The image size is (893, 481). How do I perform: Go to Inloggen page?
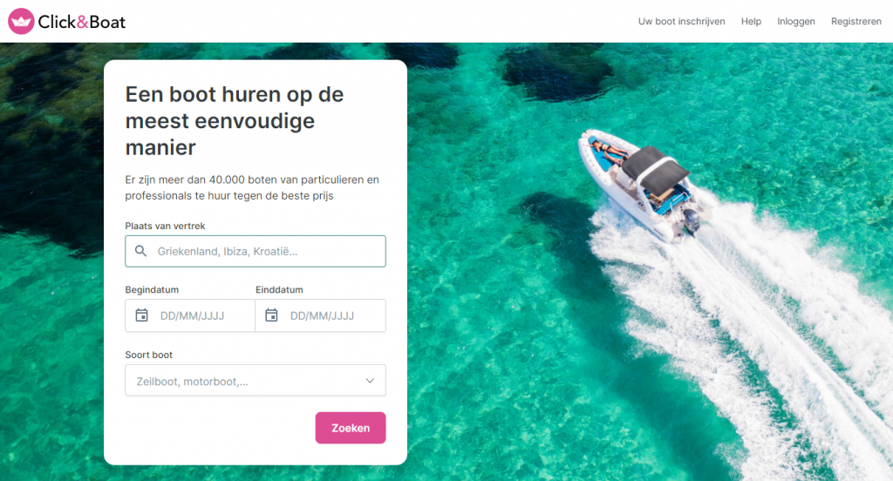796,22
